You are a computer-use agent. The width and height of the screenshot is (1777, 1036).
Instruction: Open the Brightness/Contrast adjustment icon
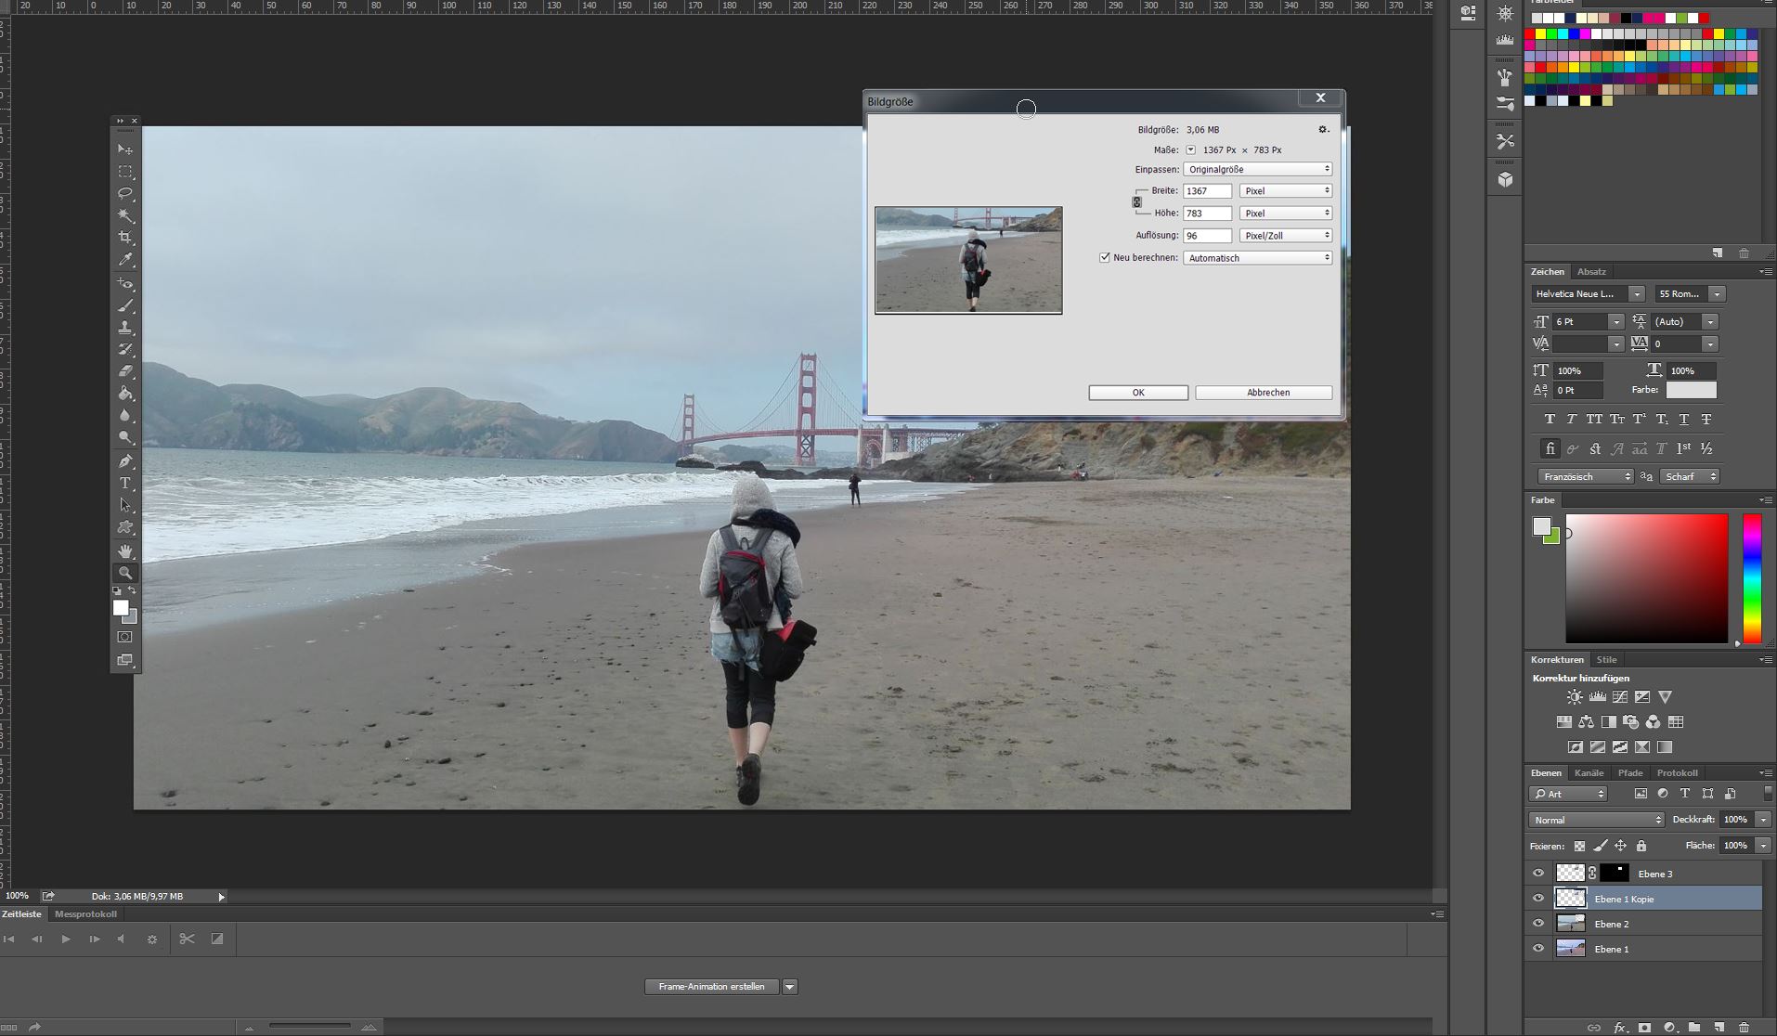(1576, 696)
